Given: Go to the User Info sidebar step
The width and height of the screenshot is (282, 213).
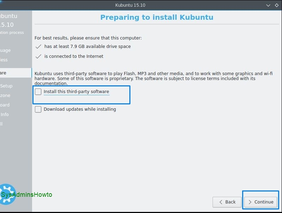Looking at the screenshot, I should coord(5,115).
